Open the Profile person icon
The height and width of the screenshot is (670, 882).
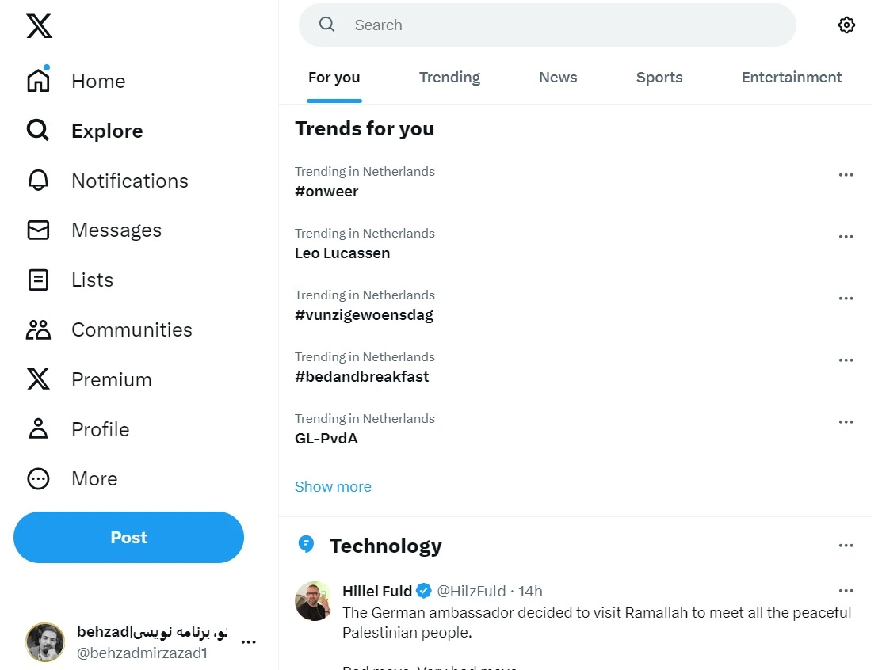click(37, 428)
